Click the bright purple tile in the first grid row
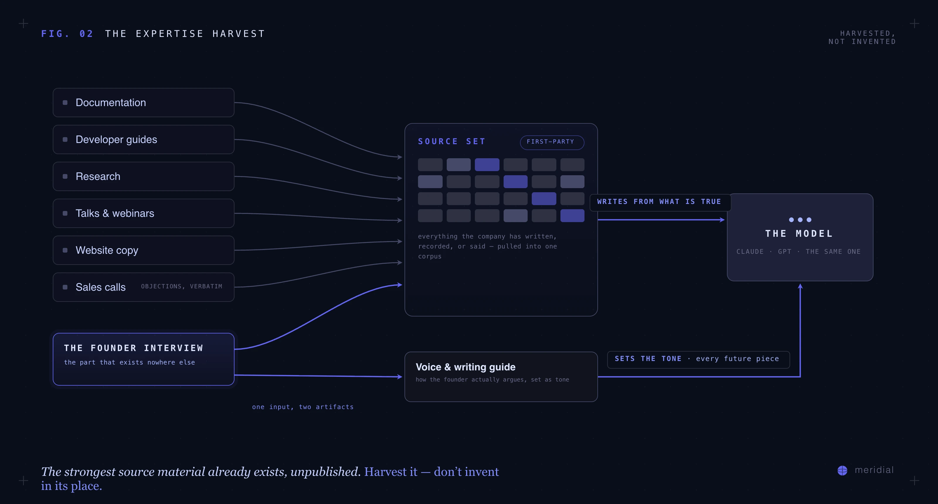The image size is (938, 504). click(x=487, y=164)
